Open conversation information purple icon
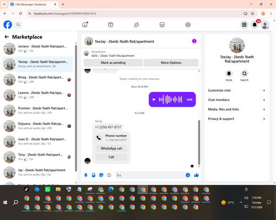Image resolution: width=276 pixels, height=220 pixels. coord(194,41)
